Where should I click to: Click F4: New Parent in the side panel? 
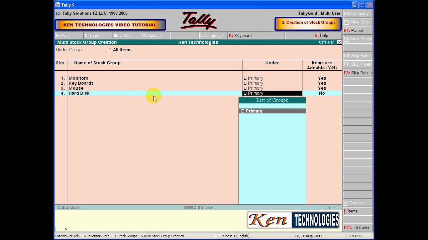point(358,39)
